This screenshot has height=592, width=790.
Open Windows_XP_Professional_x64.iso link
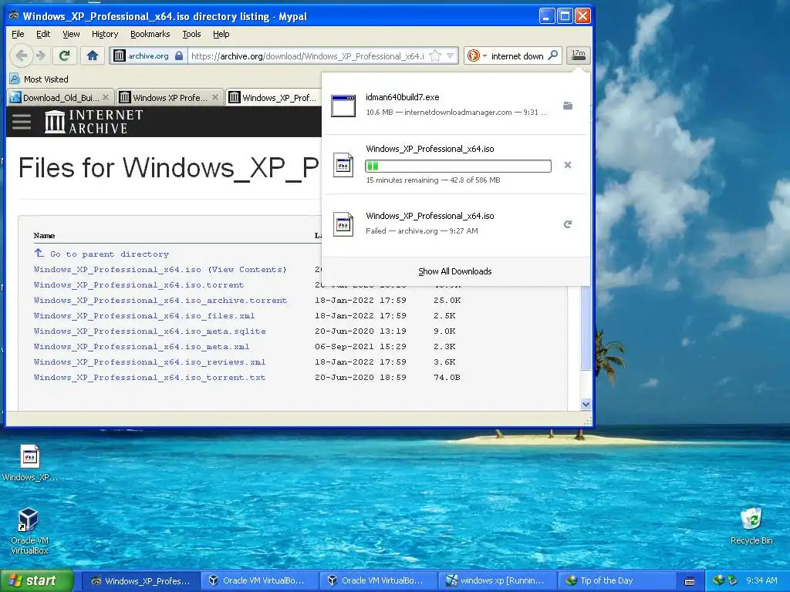point(117,269)
